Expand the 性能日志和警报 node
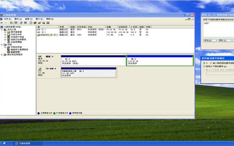Screen dimensions: 234x146 coord(5,40)
